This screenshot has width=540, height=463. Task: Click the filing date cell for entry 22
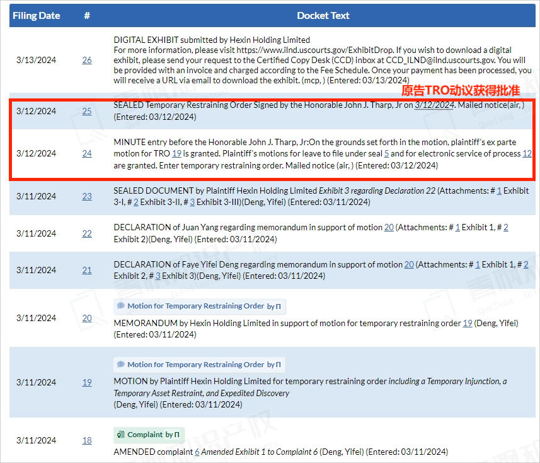click(36, 234)
